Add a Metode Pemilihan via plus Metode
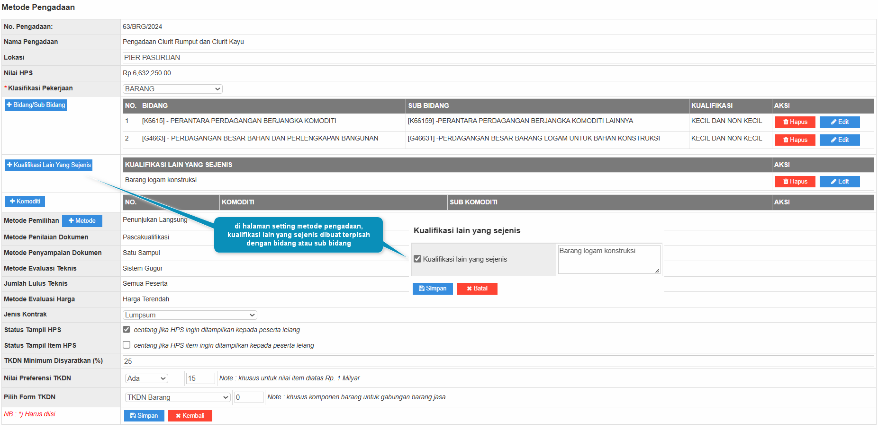The height and width of the screenshot is (430, 878). pos(82,221)
